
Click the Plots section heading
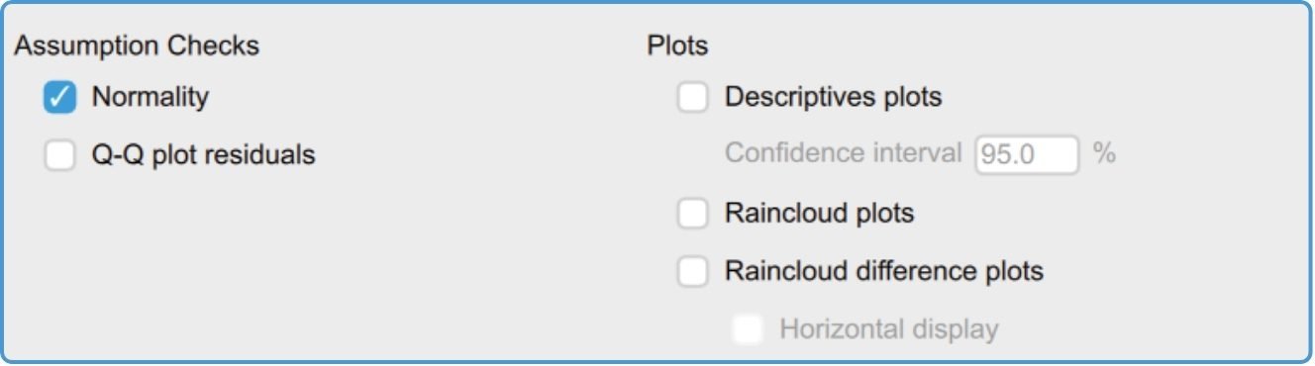click(677, 46)
